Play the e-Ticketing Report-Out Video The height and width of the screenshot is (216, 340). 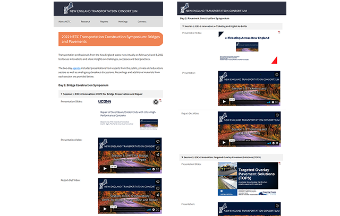pyautogui.click(x=224, y=142)
